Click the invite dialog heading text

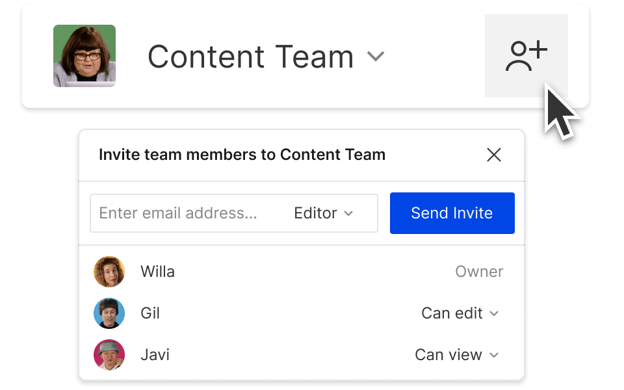click(242, 155)
